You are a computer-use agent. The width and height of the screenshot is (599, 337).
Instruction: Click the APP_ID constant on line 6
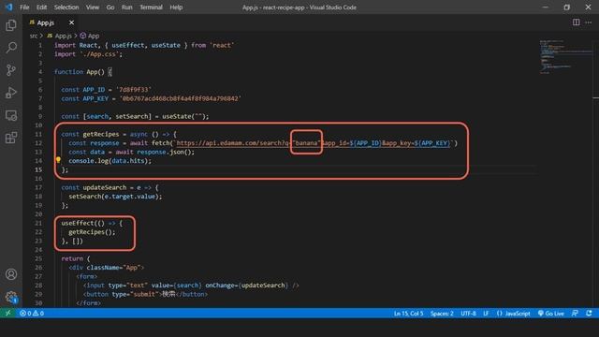coord(94,90)
